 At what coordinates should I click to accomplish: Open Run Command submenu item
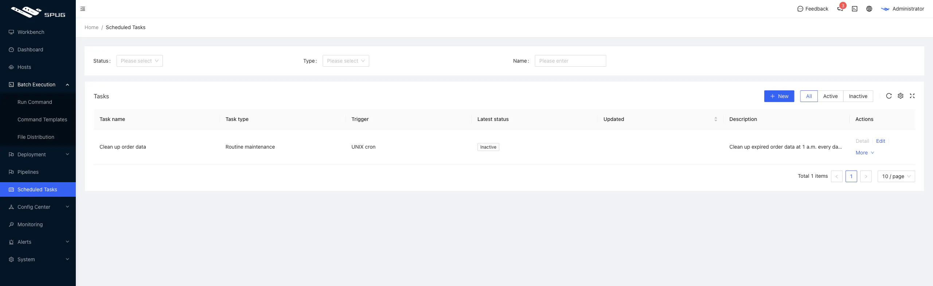click(x=38, y=102)
